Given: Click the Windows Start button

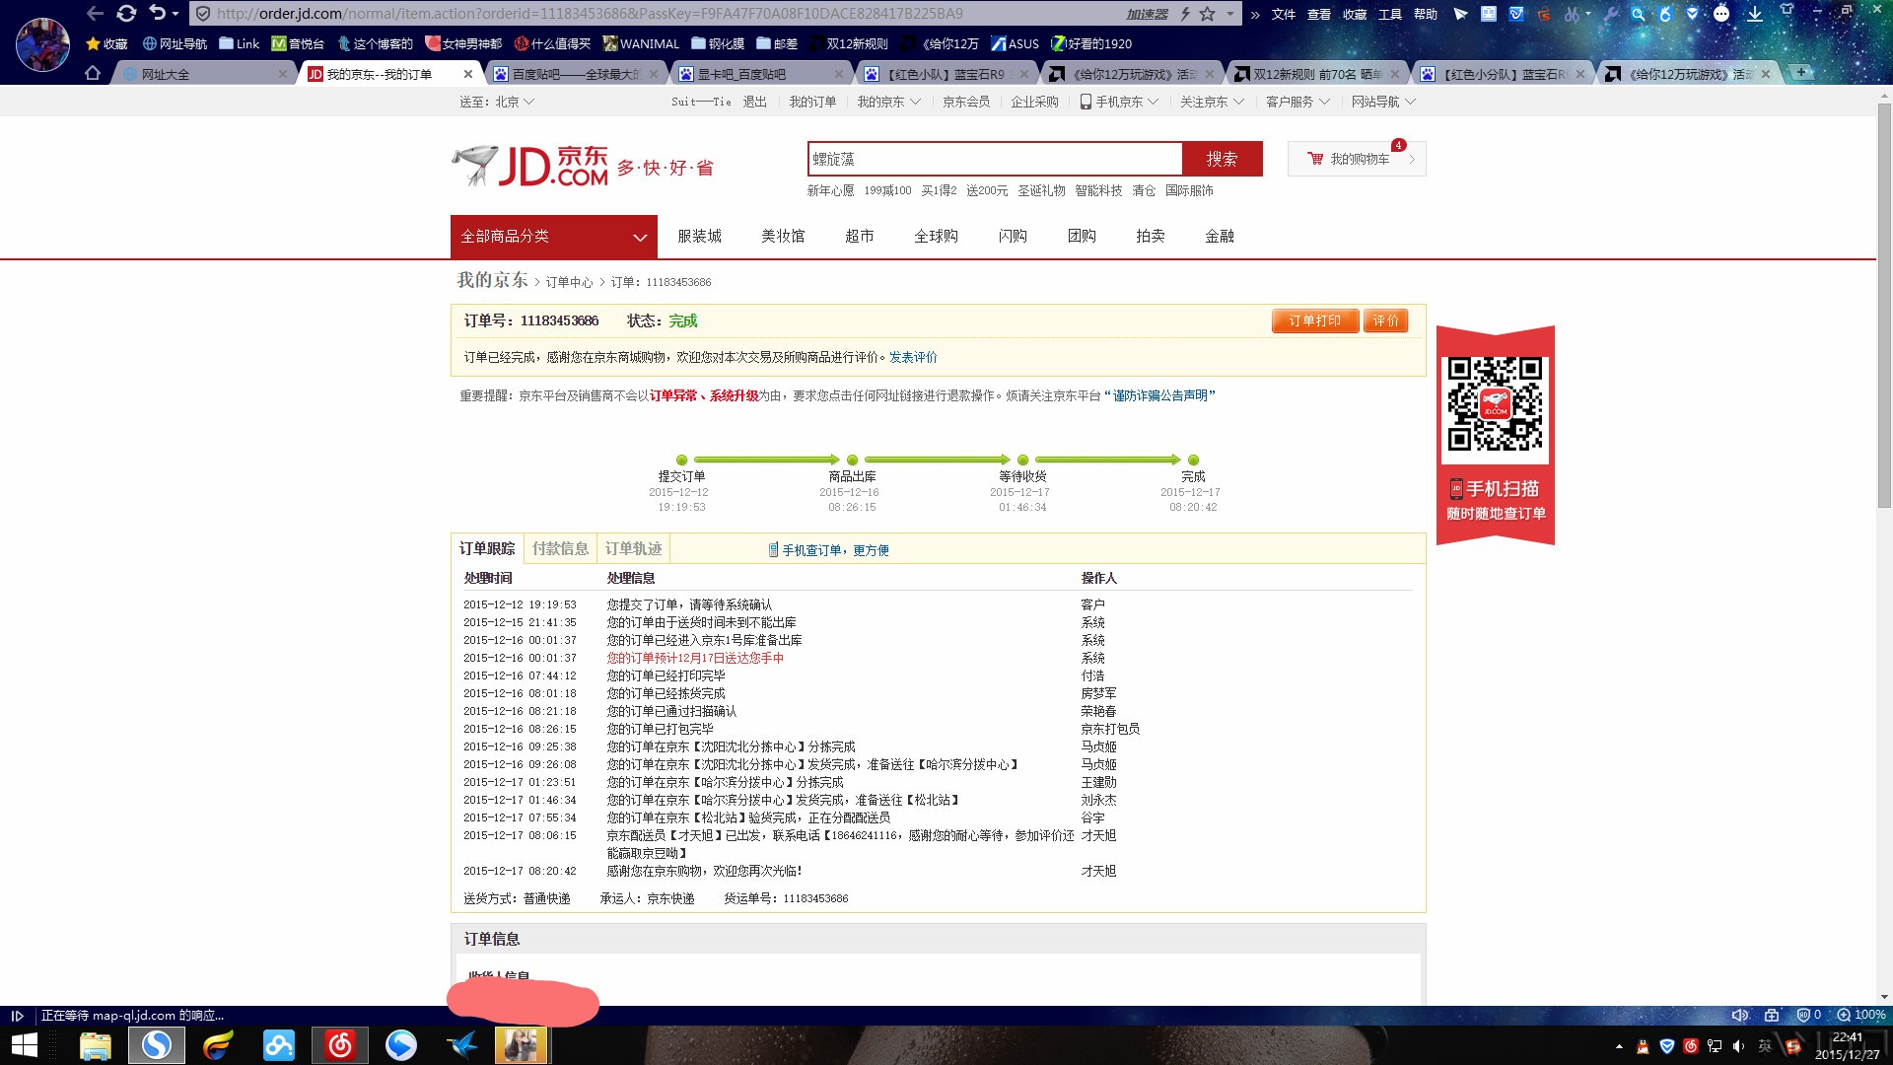Looking at the screenshot, I should tap(24, 1045).
